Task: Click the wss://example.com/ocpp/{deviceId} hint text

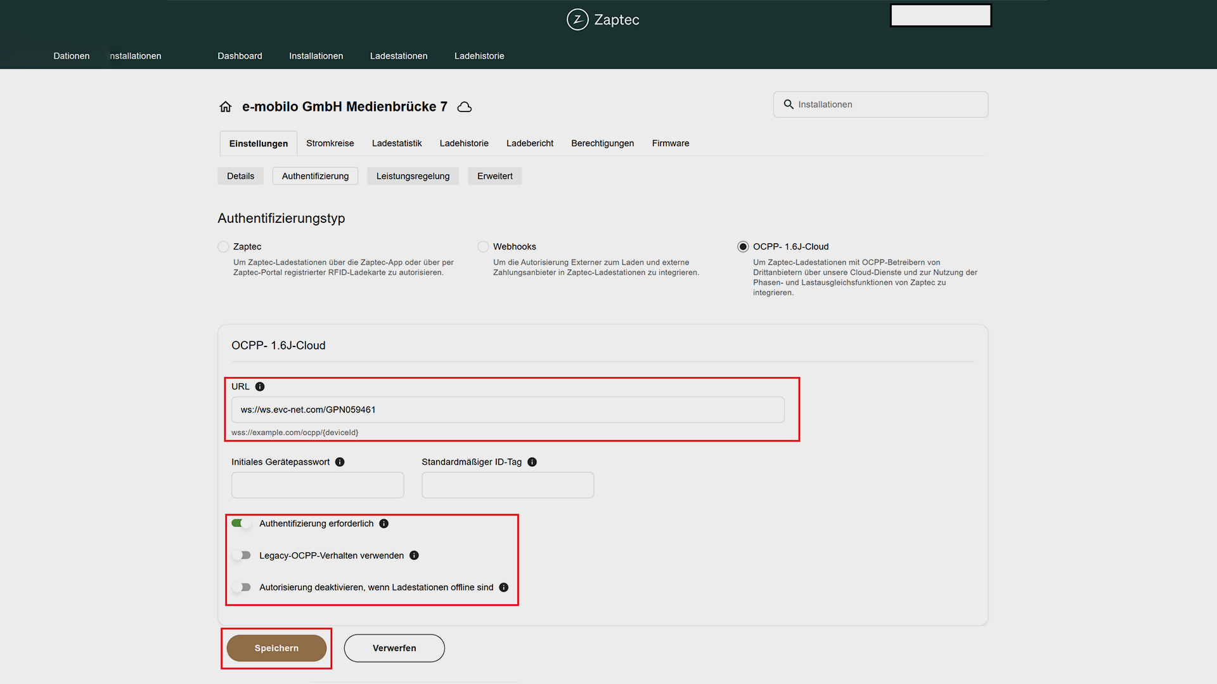Action: (x=295, y=433)
